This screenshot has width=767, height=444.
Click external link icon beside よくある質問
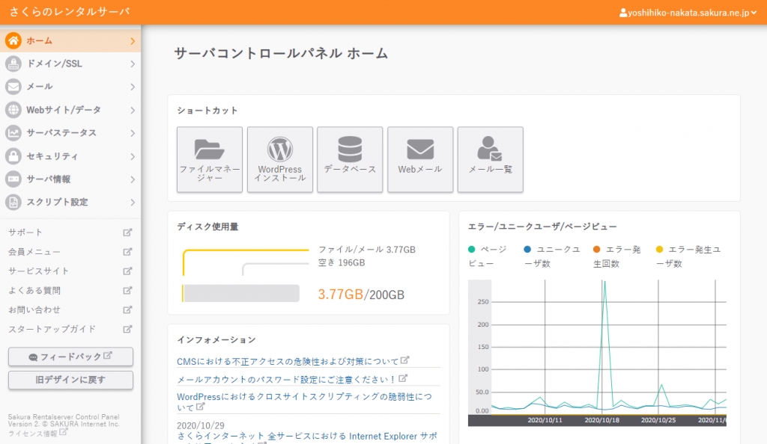(x=127, y=290)
